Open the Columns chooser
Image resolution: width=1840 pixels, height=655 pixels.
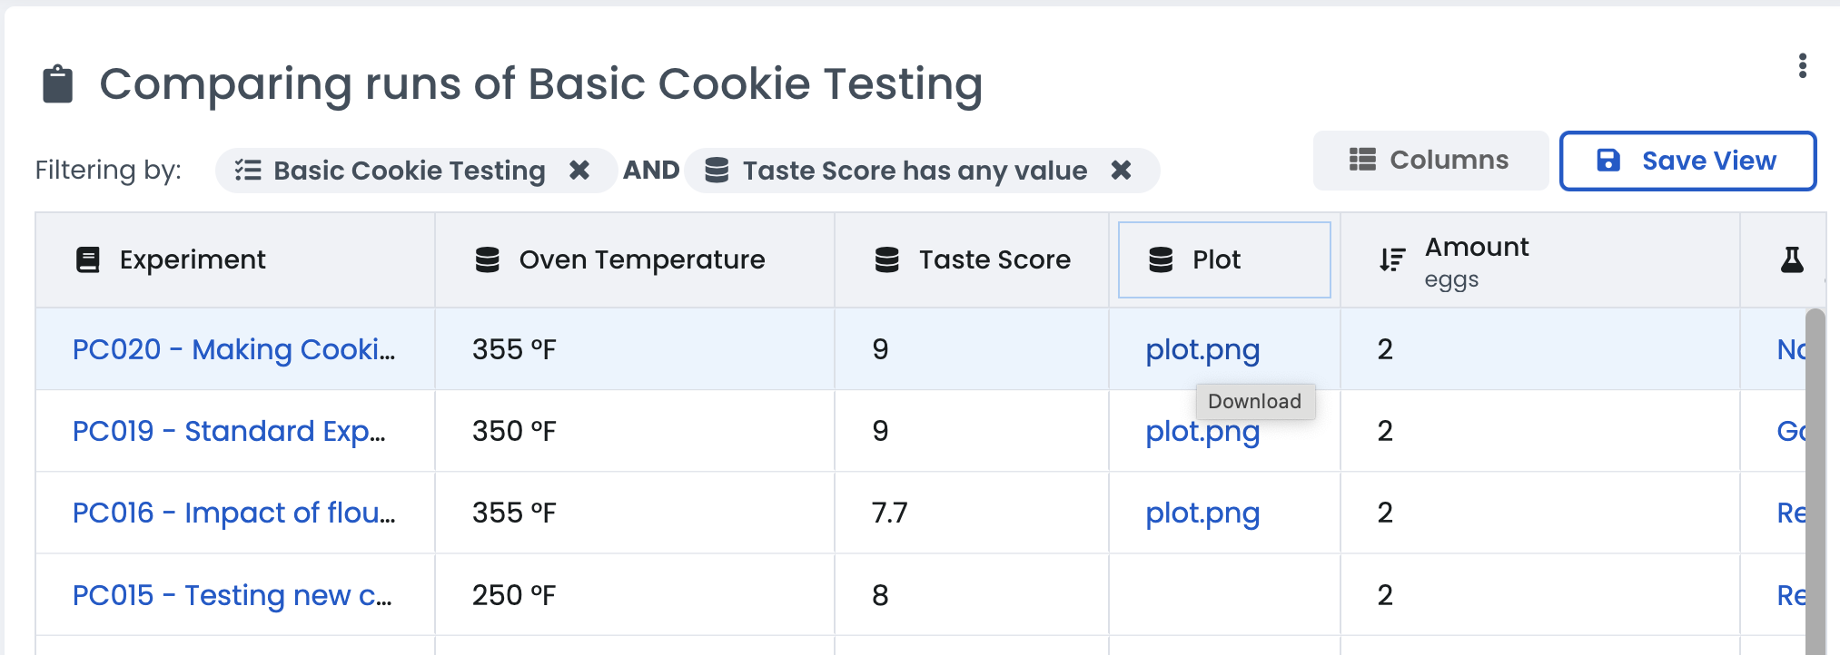pos(1429,161)
